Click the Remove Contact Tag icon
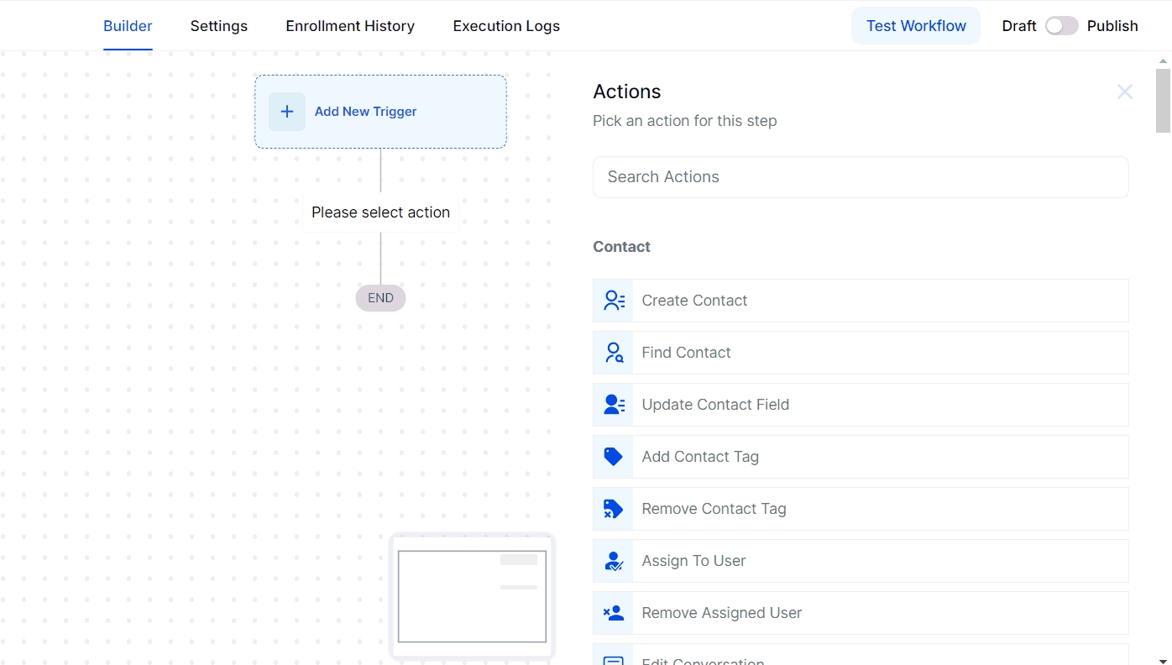This screenshot has height=665, width=1172. point(614,509)
